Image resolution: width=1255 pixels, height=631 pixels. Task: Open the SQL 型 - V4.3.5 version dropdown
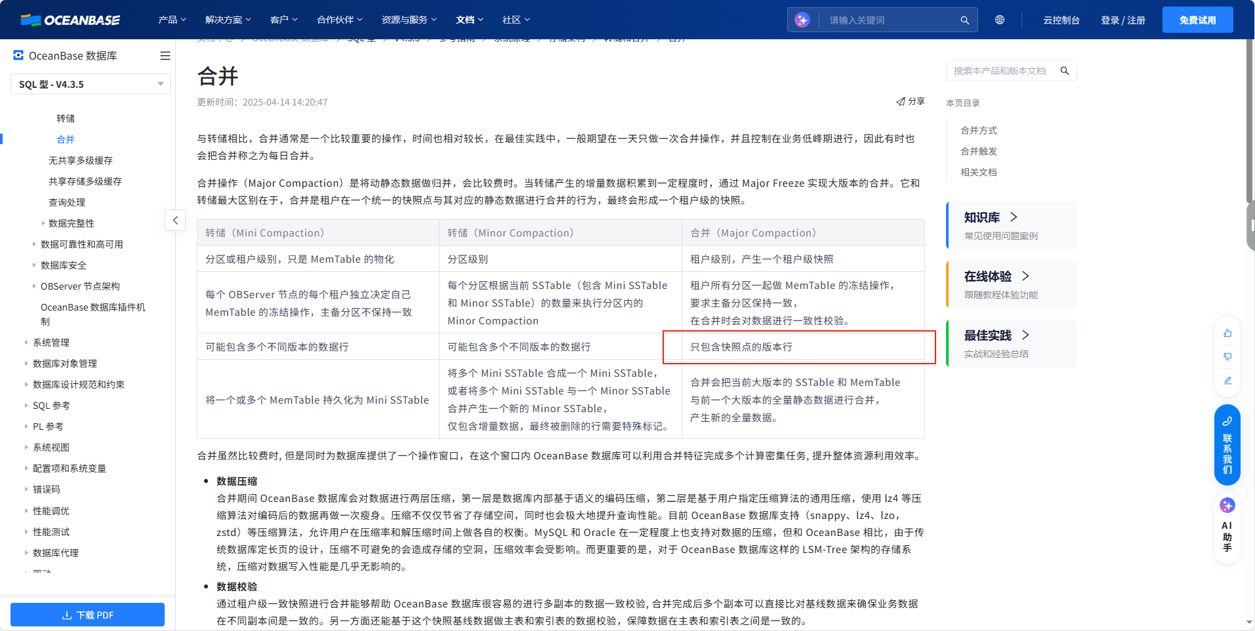click(91, 84)
